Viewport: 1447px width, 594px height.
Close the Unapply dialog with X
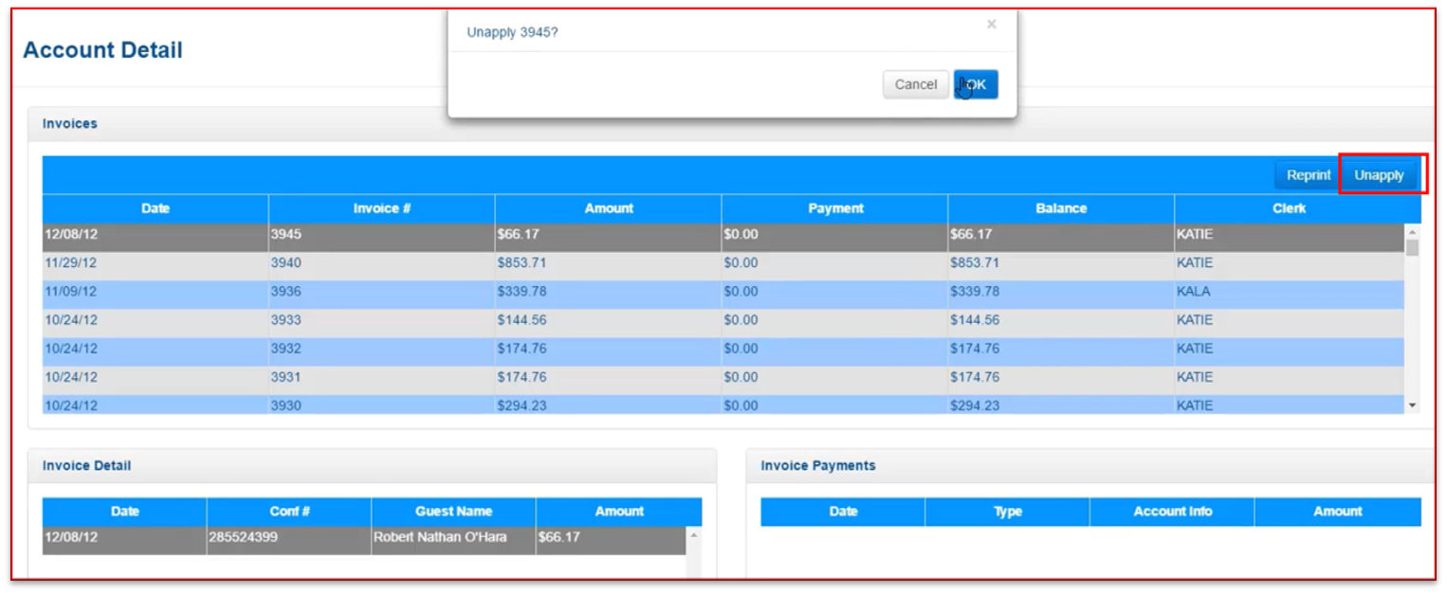point(991,25)
